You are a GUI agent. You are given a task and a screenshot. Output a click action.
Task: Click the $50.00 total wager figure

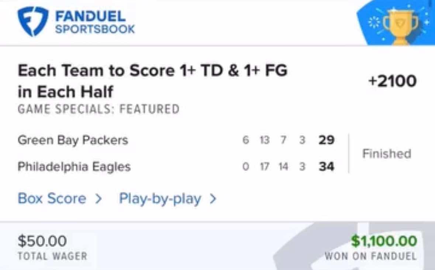42,241
